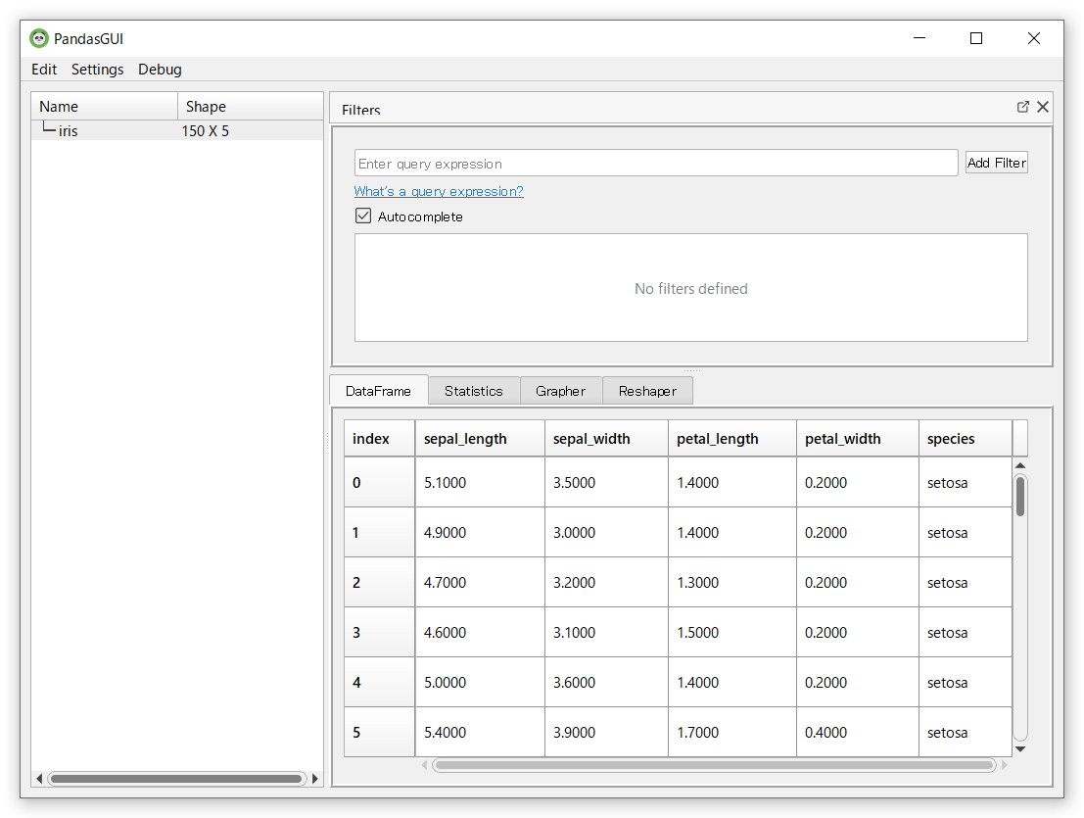Open the Edit menu

44,70
